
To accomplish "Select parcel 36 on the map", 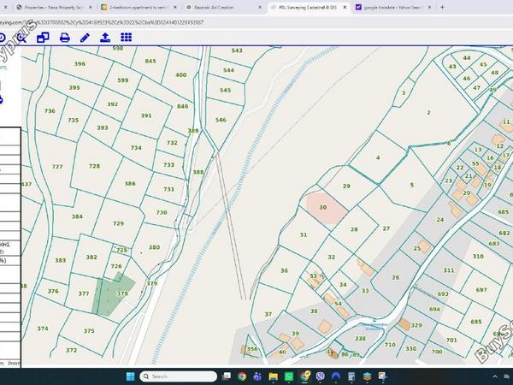I will (285, 270).
